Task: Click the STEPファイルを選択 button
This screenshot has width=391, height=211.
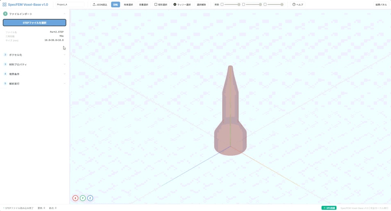Action: click(34, 22)
